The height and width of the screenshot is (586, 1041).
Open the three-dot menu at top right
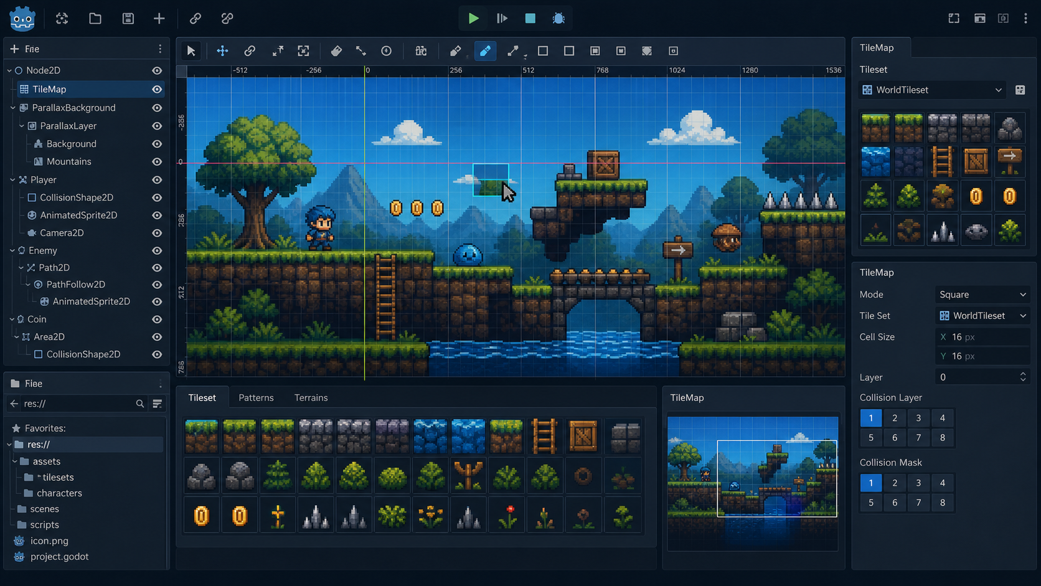point(1025,18)
